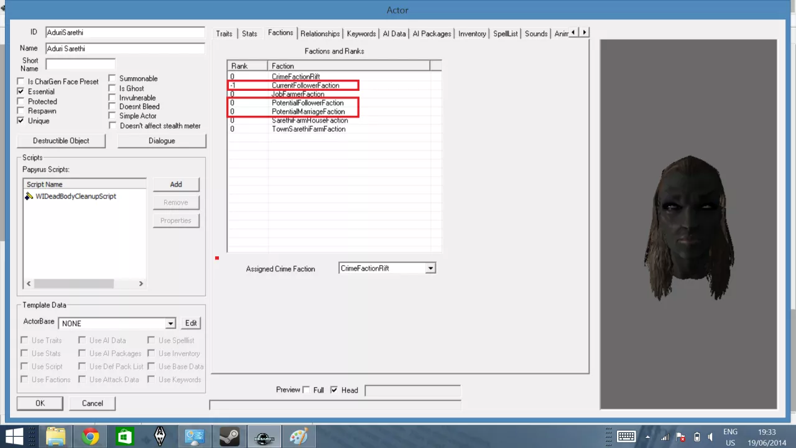This screenshot has height=448, width=796.
Task: Click the ID field containing AduriSarethi
Action: (x=125, y=32)
